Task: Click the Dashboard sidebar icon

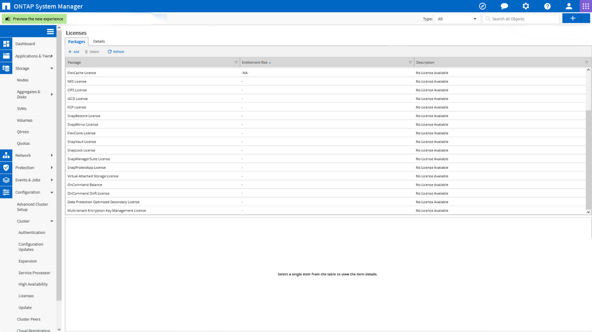Action: [x=6, y=44]
